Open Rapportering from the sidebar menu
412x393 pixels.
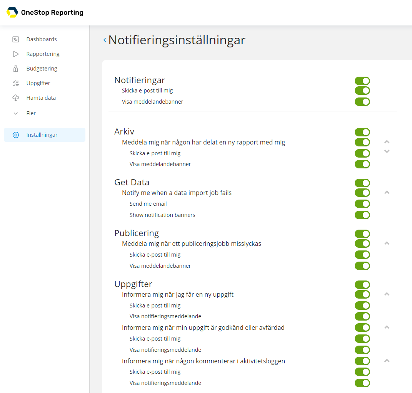tap(43, 54)
